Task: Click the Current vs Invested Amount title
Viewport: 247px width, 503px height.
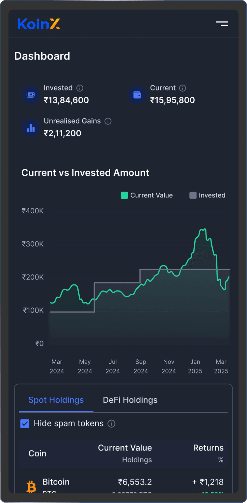Action: (x=85, y=173)
